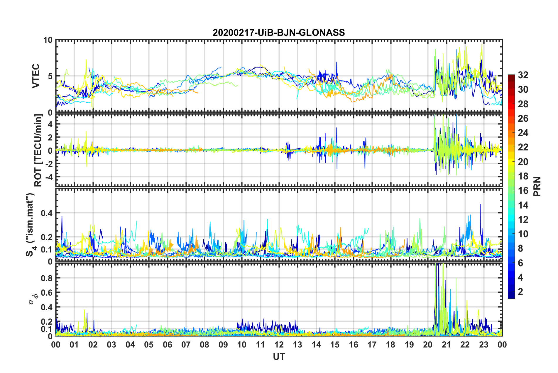
Task: Click the ROT [TECU/min] axis label
Action: [x=38, y=150]
